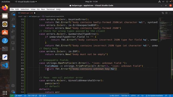Click the Open Changes icon in editor toolbar
The height and width of the screenshot is (97, 173).
click(163, 13)
